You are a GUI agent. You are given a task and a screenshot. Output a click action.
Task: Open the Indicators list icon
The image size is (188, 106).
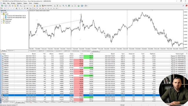pyautogui.click(x=78, y=6)
